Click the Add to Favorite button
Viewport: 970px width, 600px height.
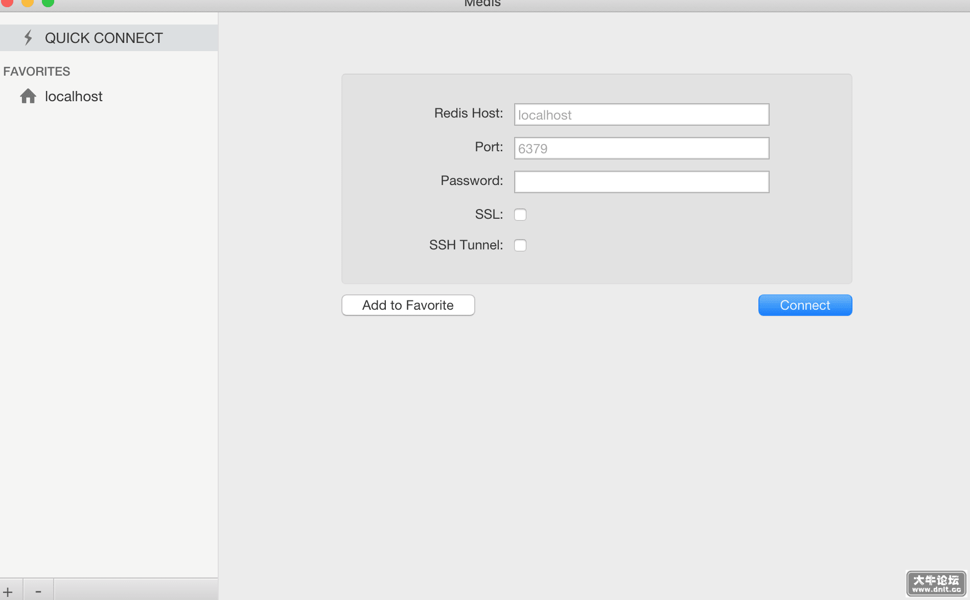(x=408, y=305)
